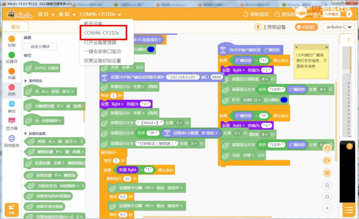This screenshot has height=219, width=359.
Task: Open 向前倾斜 dropdown in palette event block
Action: click(x=51, y=121)
